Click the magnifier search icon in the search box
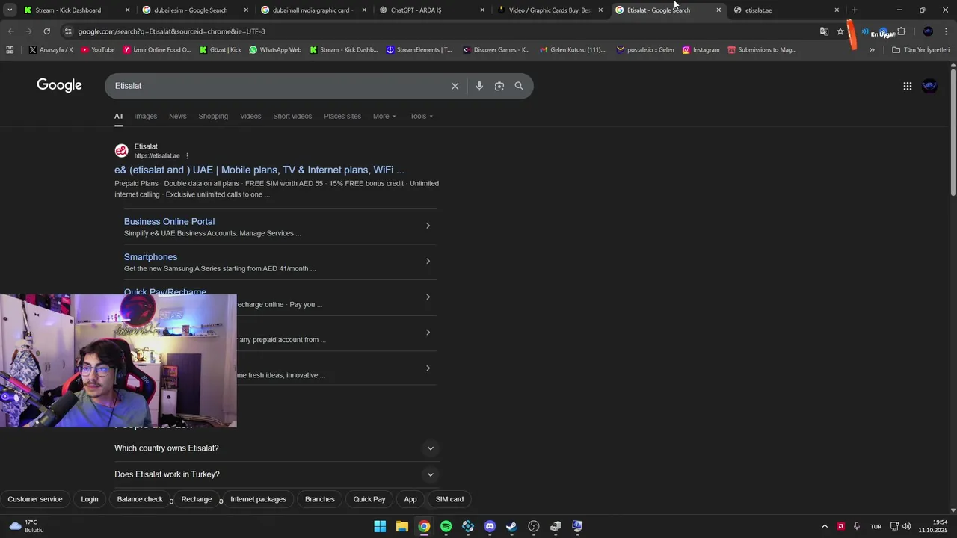957x538 pixels. click(x=519, y=86)
